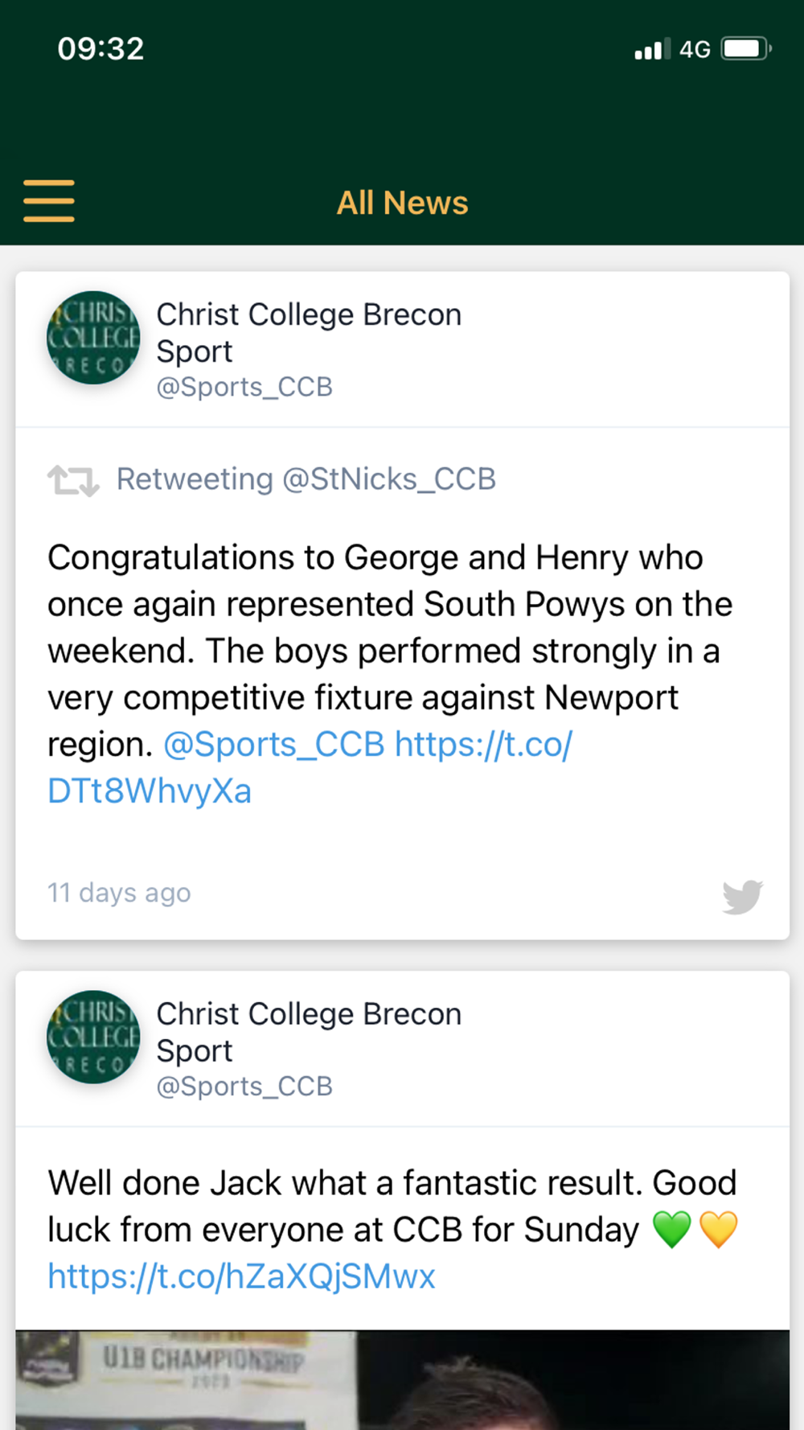The height and width of the screenshot is (1430, 804).
Task: Tap second post's @Sports_CCB handle
Action: tap(244, 1087)
